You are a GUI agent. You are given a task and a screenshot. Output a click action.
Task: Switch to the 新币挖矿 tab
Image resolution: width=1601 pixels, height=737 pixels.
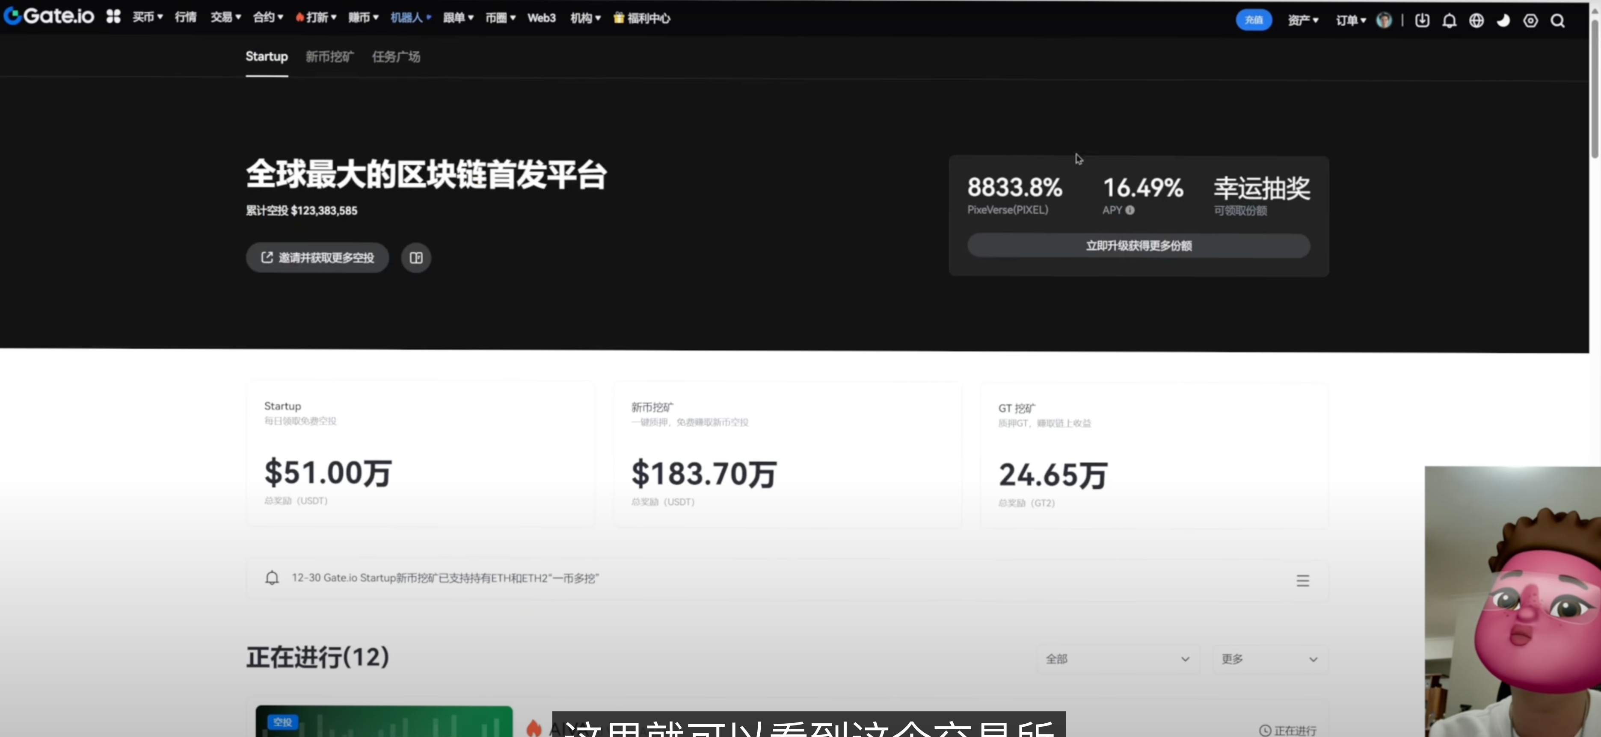pos(329,56)
